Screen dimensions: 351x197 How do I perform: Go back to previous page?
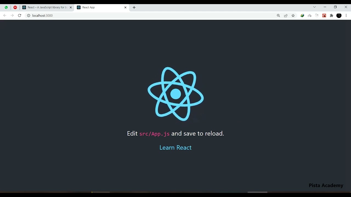tap(5, 16)
